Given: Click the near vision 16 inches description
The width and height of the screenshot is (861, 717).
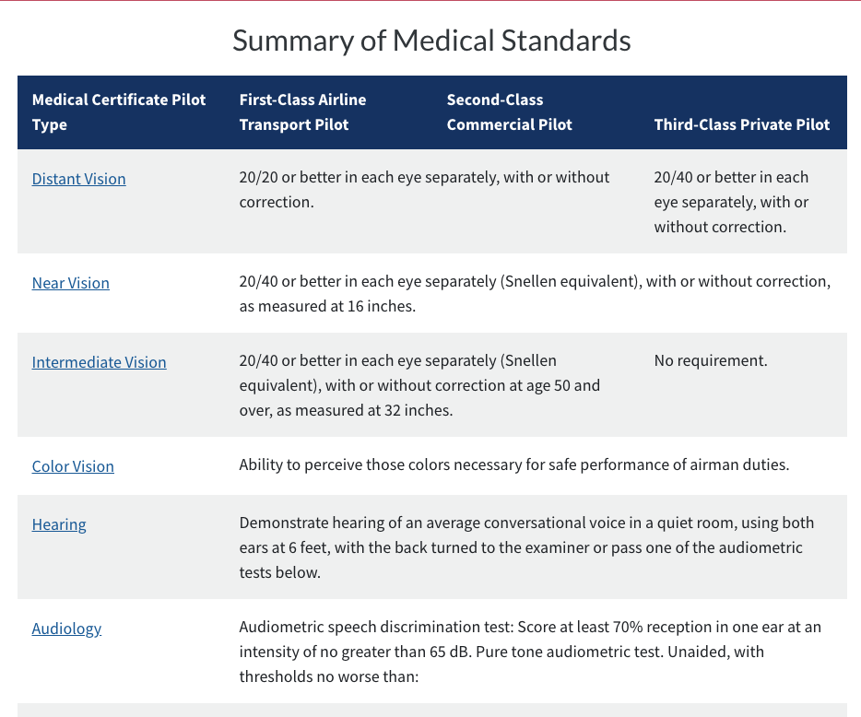Looking at the screenshot, I should [535, 293].
